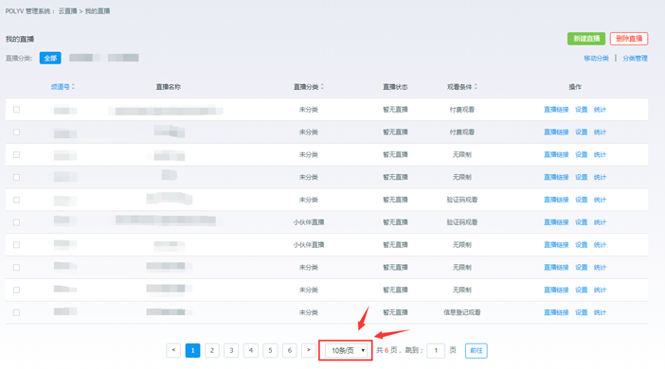Sort by 直播分类 column arrows
Viewport: 665px width, 369px height.
tap(322, 86)
